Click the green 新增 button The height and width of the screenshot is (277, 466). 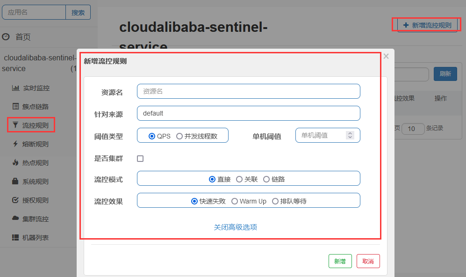(340, 261)
